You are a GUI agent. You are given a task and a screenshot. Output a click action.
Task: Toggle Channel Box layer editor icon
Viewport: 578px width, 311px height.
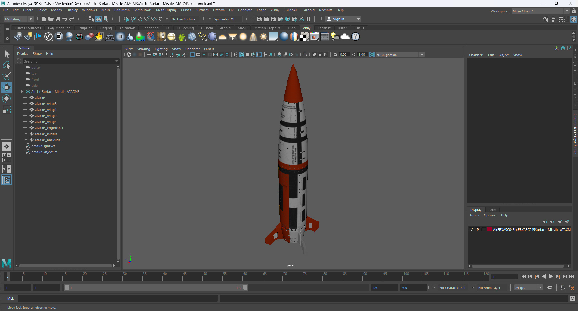574,19
